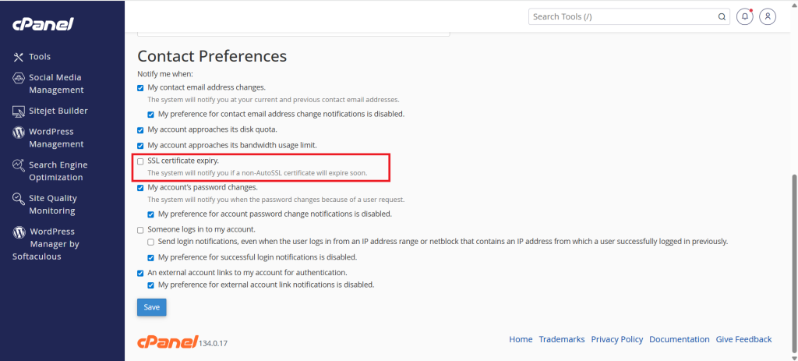Select the Search Engine Optimization icon

coord(19,165)
